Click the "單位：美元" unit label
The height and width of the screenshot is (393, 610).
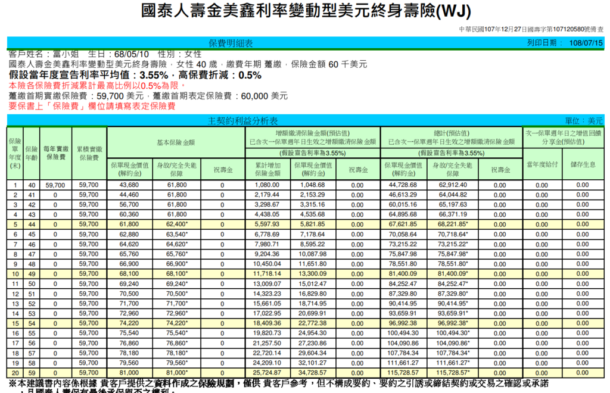coord(584,121)
